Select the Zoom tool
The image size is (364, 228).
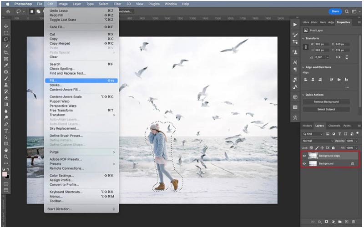(x=6, y=157)
